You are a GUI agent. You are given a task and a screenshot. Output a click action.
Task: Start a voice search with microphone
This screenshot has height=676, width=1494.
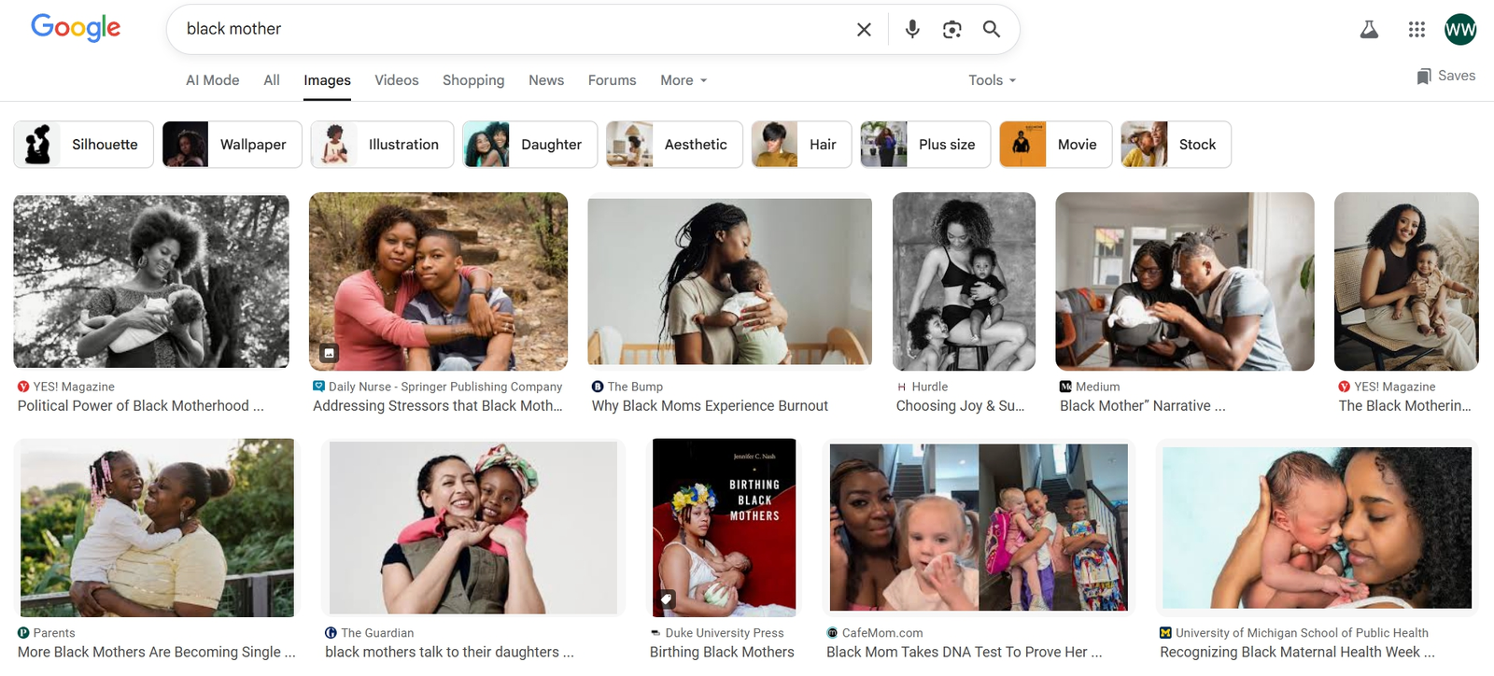click(x=912, y=30)
